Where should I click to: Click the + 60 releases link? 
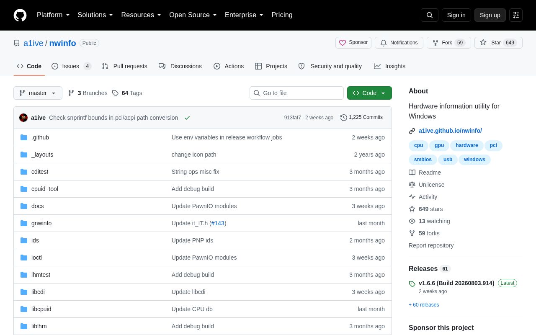[424, 305]
